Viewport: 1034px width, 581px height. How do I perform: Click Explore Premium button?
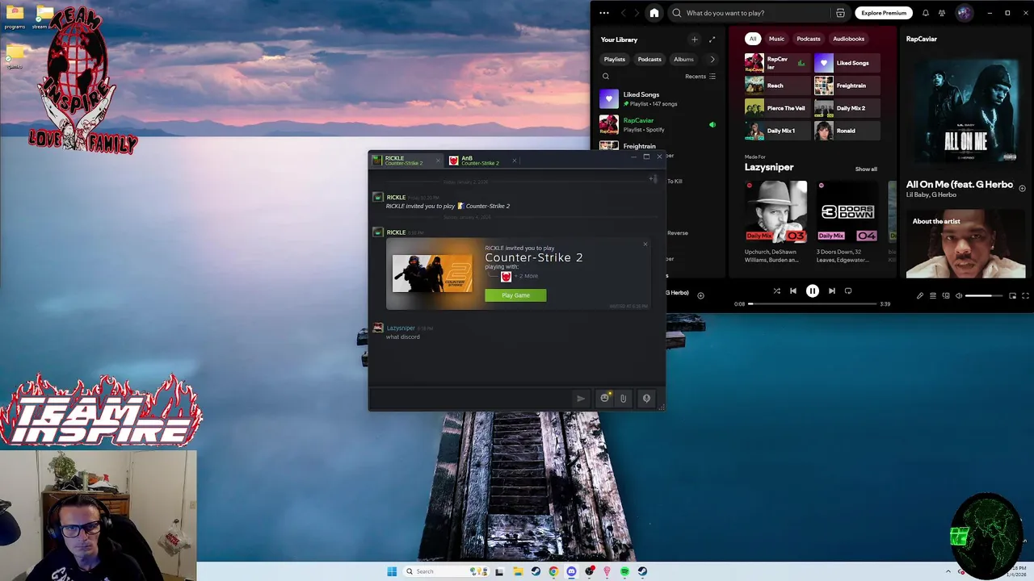point(884,13)
